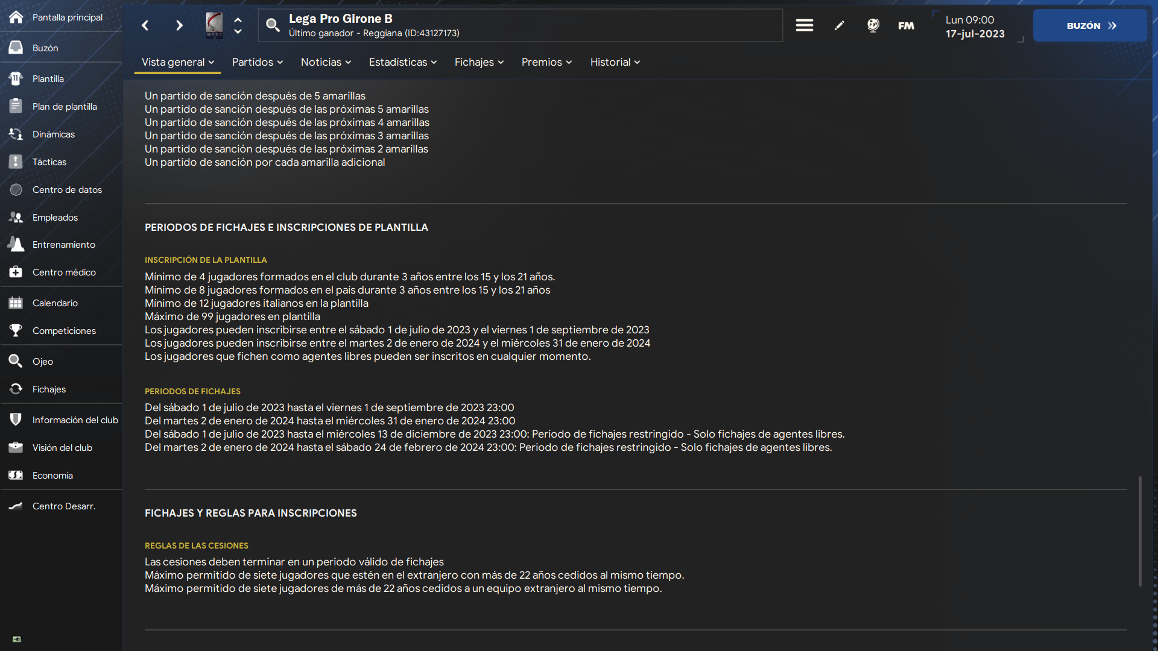Open the Estadísticas dropdown menu
The width and height of the screenshot is (1158, 651).
pyautogui.click(x=403, y=62)
